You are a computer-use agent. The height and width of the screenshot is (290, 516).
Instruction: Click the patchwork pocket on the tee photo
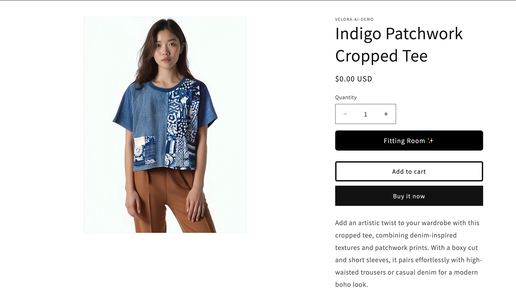click(x=144, y=149)
